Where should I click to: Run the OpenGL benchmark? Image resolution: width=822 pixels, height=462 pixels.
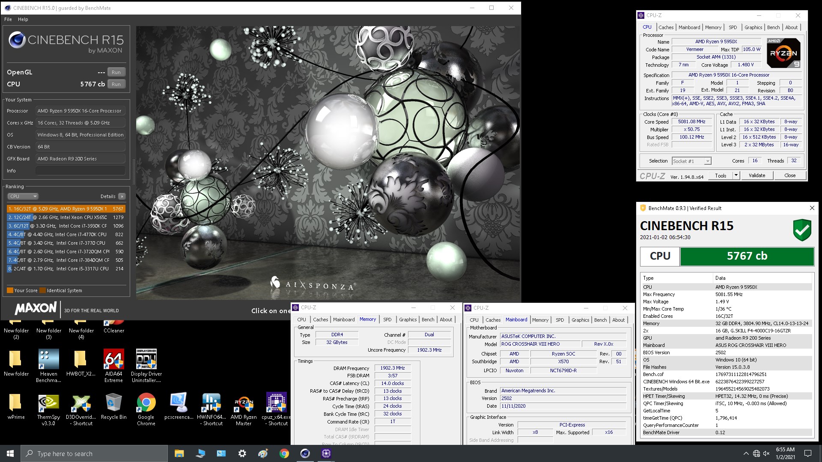pyautogui.click(x=116, y=72)
